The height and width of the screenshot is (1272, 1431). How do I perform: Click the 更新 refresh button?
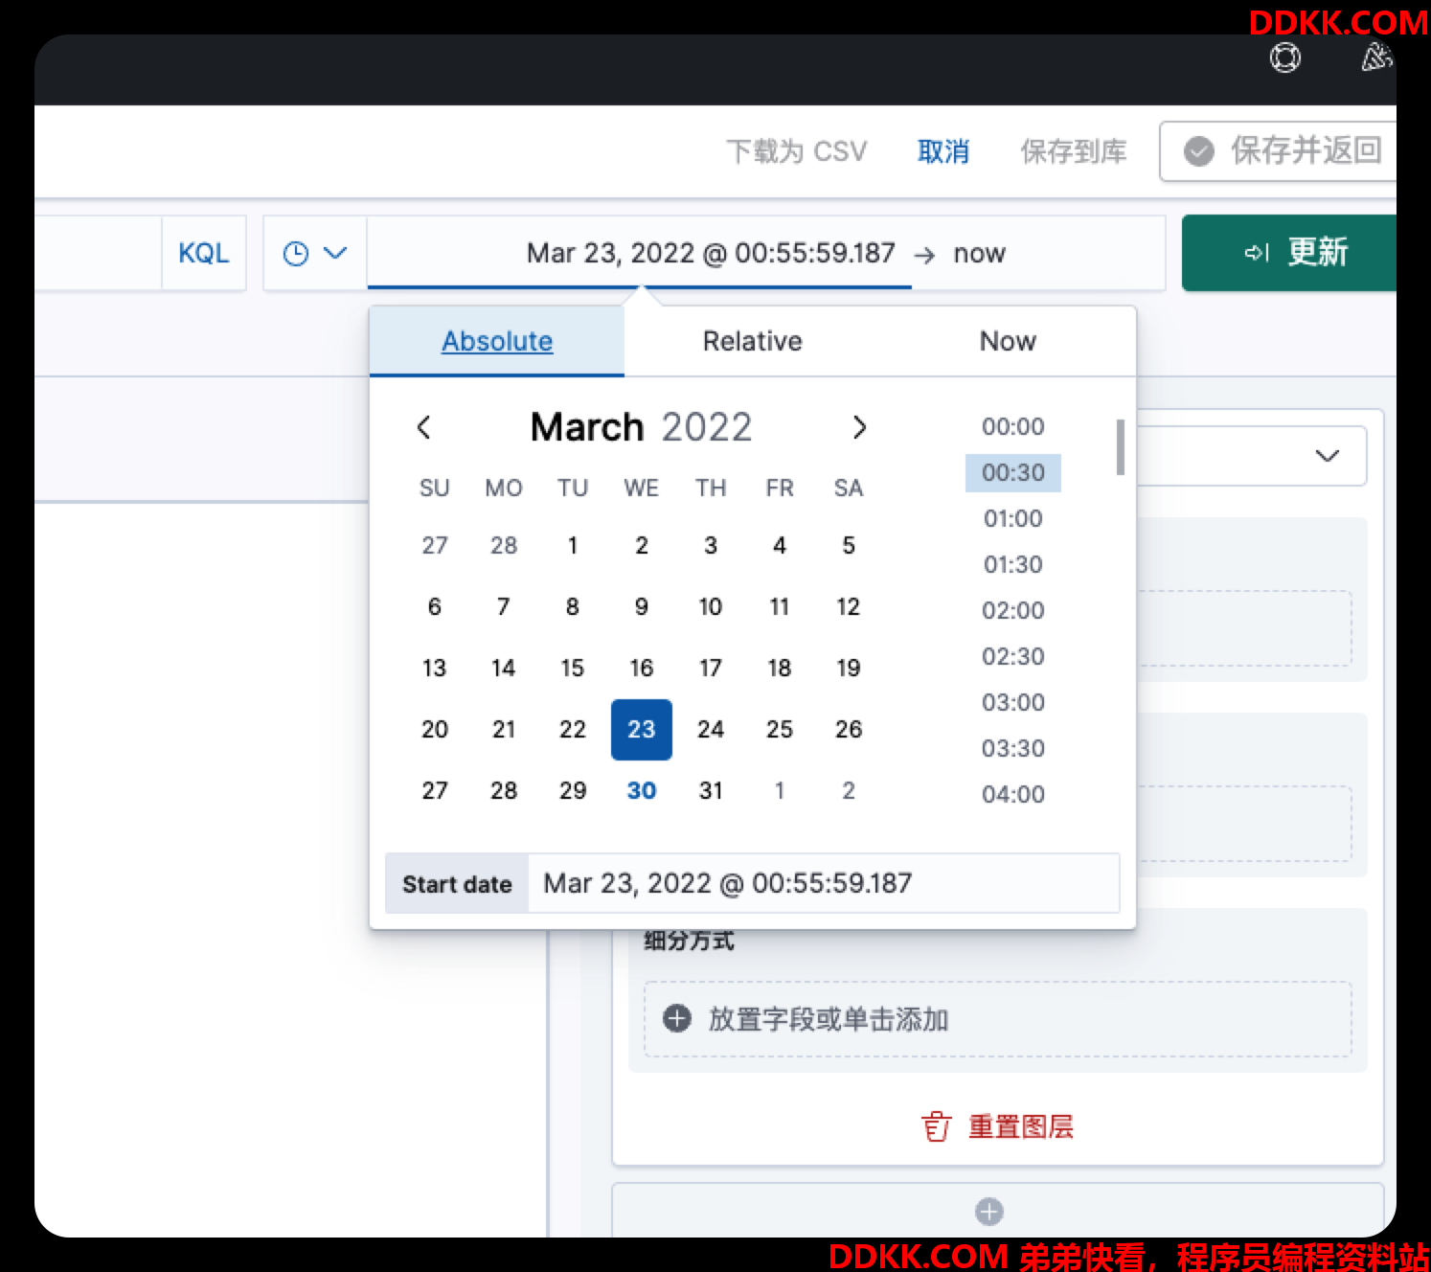point(1289,253)
